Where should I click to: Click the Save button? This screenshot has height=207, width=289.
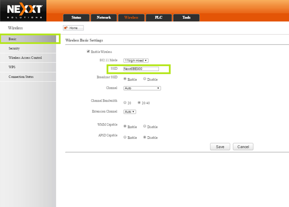(x=220, y=147)
